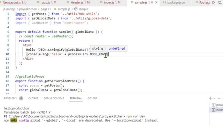Image resolution: width=223 pixels, height=125 pixels.
Task: Click 'undefined' in the type tooltip
Action: (x=117, y=49)
